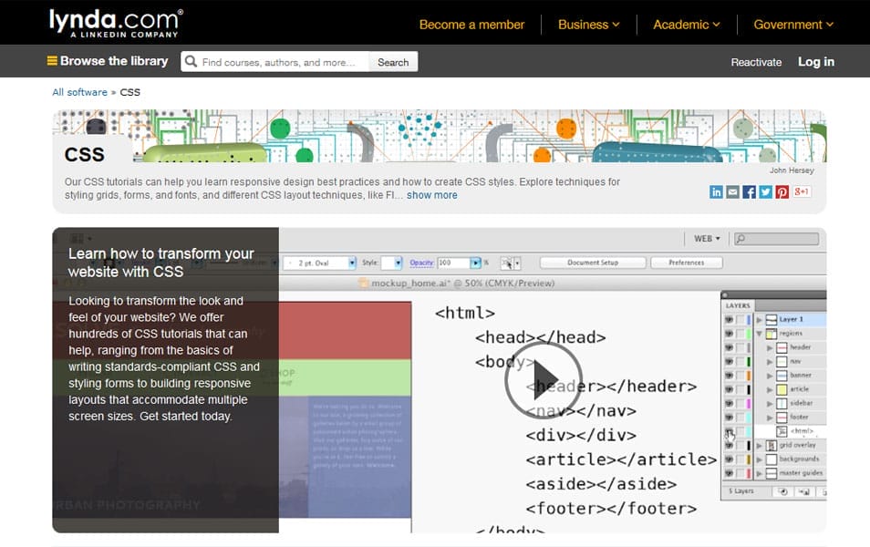870x547 pixels.
Task: Hide the grid overlay layer
Action: pyautogui.click(x=730, y=444)
